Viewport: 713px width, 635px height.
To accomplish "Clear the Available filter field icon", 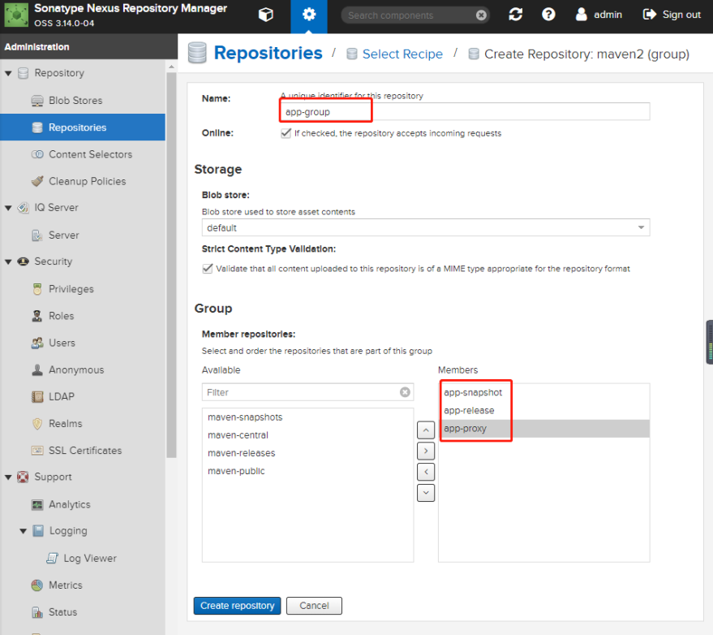I will point(405,392).
